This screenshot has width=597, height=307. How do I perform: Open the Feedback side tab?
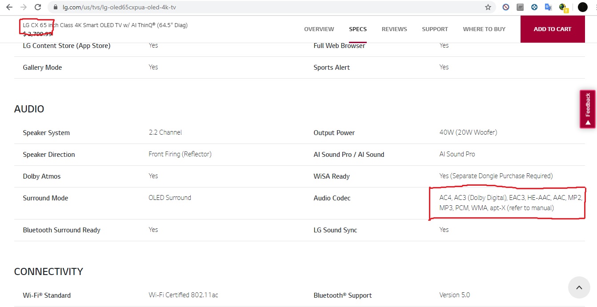coord(587,109)
